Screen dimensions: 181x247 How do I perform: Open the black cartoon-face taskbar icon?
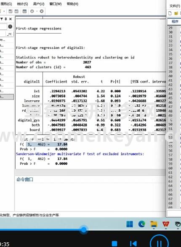tap(178, 224)
